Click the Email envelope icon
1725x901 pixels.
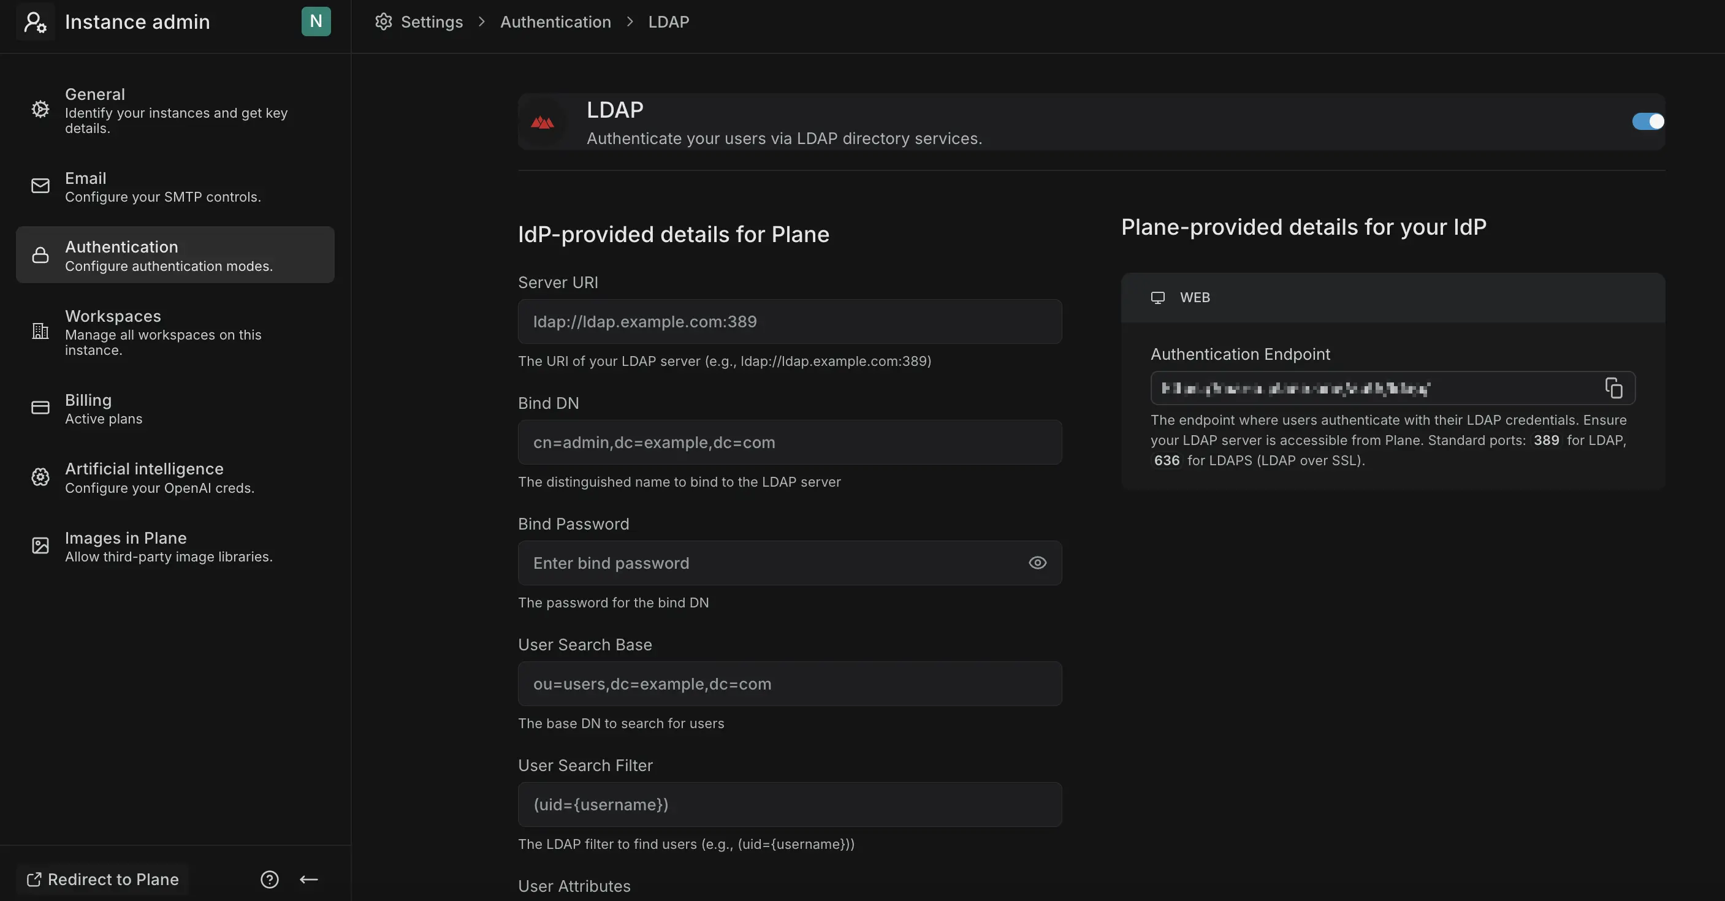coord(39,186)
